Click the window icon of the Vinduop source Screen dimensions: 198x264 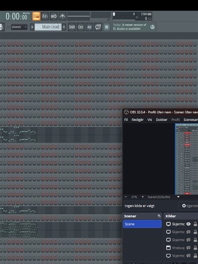(x=168, y=248)
